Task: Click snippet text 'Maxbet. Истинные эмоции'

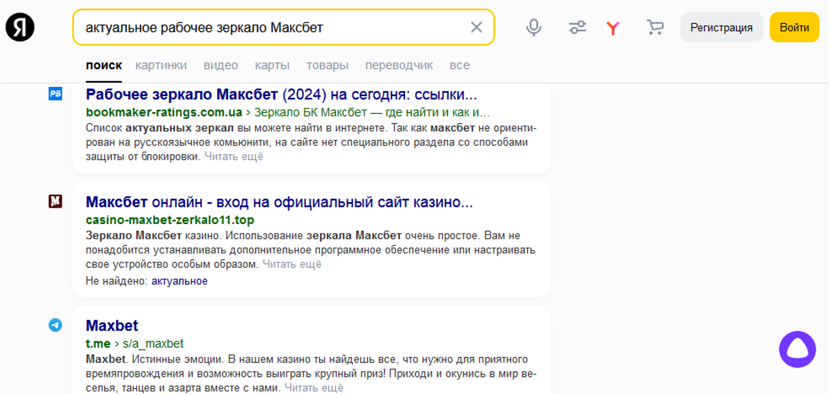Action: click(154, 359)
